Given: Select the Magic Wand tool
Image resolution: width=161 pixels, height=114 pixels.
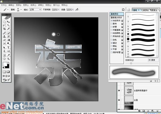Looking at the screenshot, I should point(8,25).
